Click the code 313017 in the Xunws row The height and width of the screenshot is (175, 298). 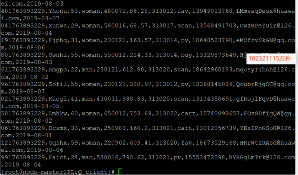[x=162, y=26]
